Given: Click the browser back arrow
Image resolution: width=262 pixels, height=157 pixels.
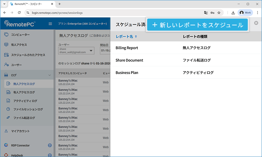Looking at the screenshot, I should pos(5,13).
